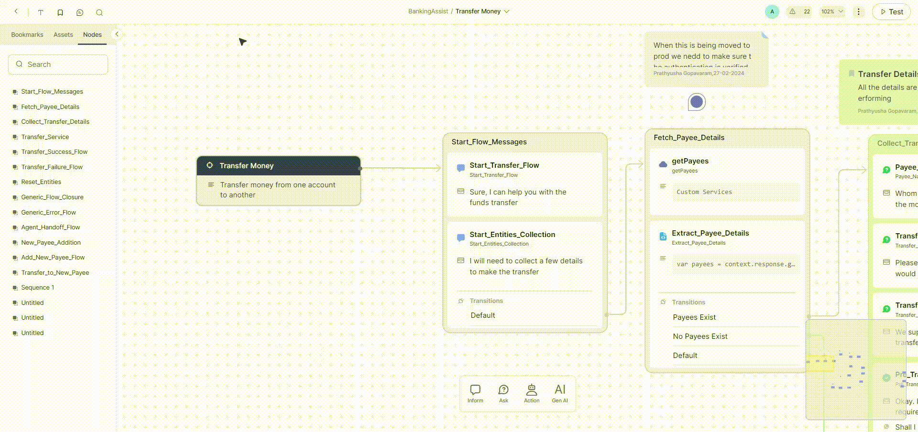Click the Search input field
The image size is (918, 432).
[x=58, y=65]
